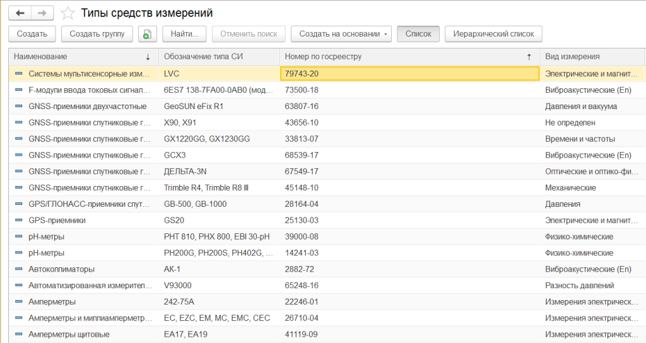Click the copy-create icon with green plus
646x343 pixels.
click(147, 34)
